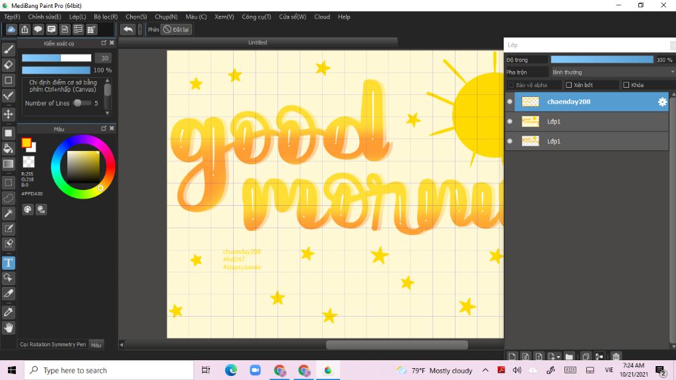676x380 pixels.
Task: Open settings gear of chaenday208 layer
Action: [662, 102]
